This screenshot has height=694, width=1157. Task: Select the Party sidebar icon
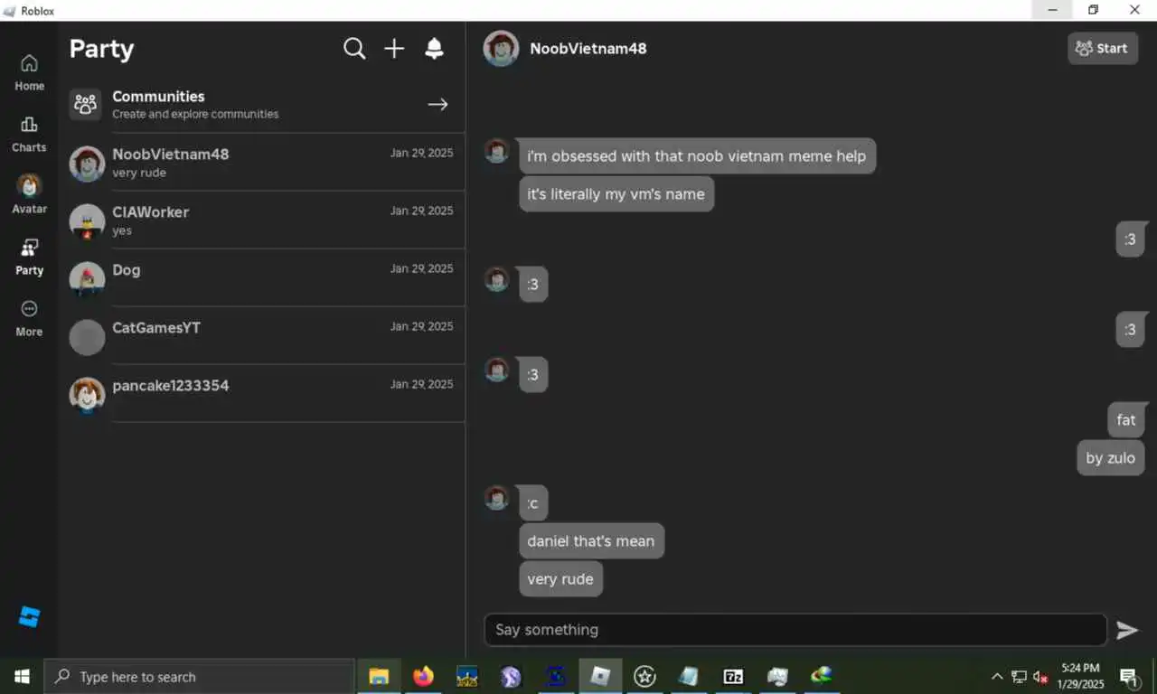tap(29, 257)
